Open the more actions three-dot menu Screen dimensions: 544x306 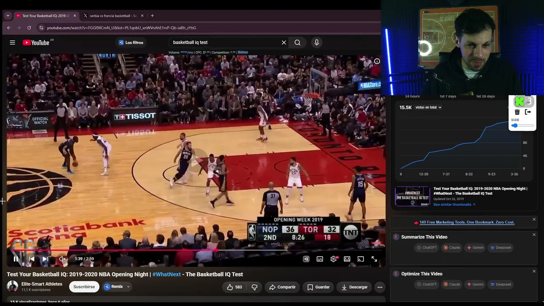click(x=380, y=287)
